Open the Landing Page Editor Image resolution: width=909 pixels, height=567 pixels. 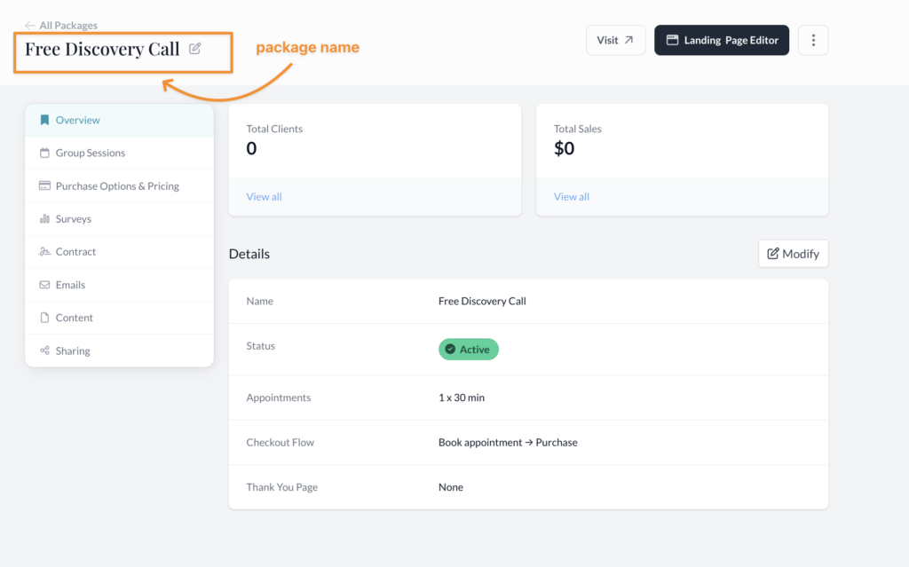[721, 40]
